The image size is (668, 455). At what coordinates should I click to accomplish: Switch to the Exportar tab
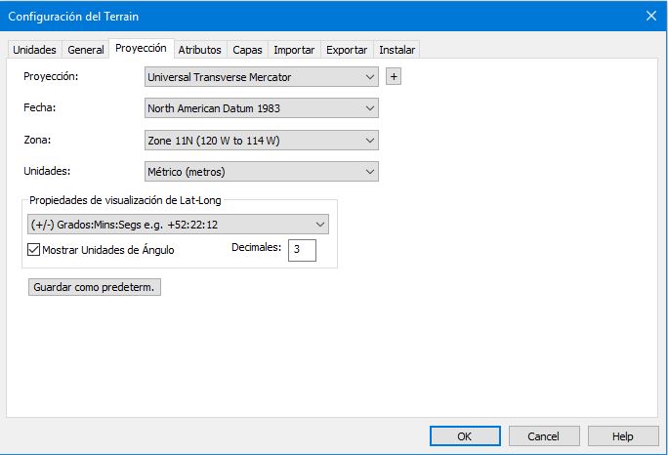pyautogui.click(x=347, y=50)
